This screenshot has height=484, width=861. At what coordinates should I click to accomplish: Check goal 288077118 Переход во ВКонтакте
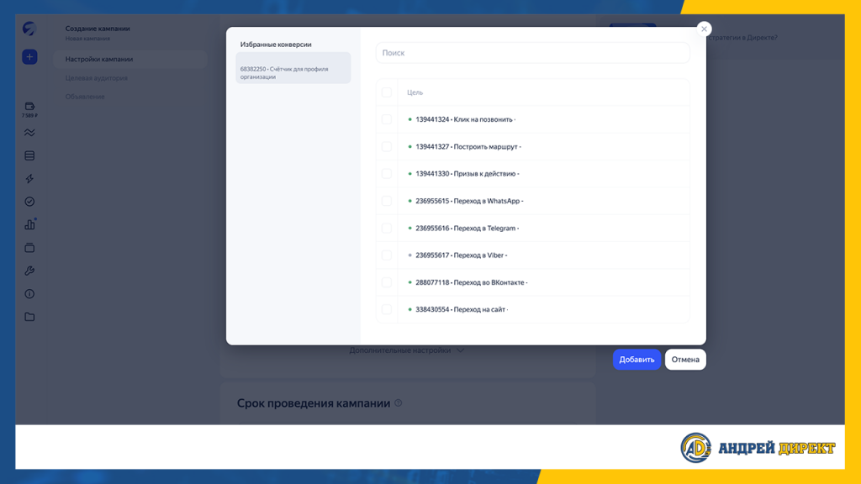pos(387,282)
